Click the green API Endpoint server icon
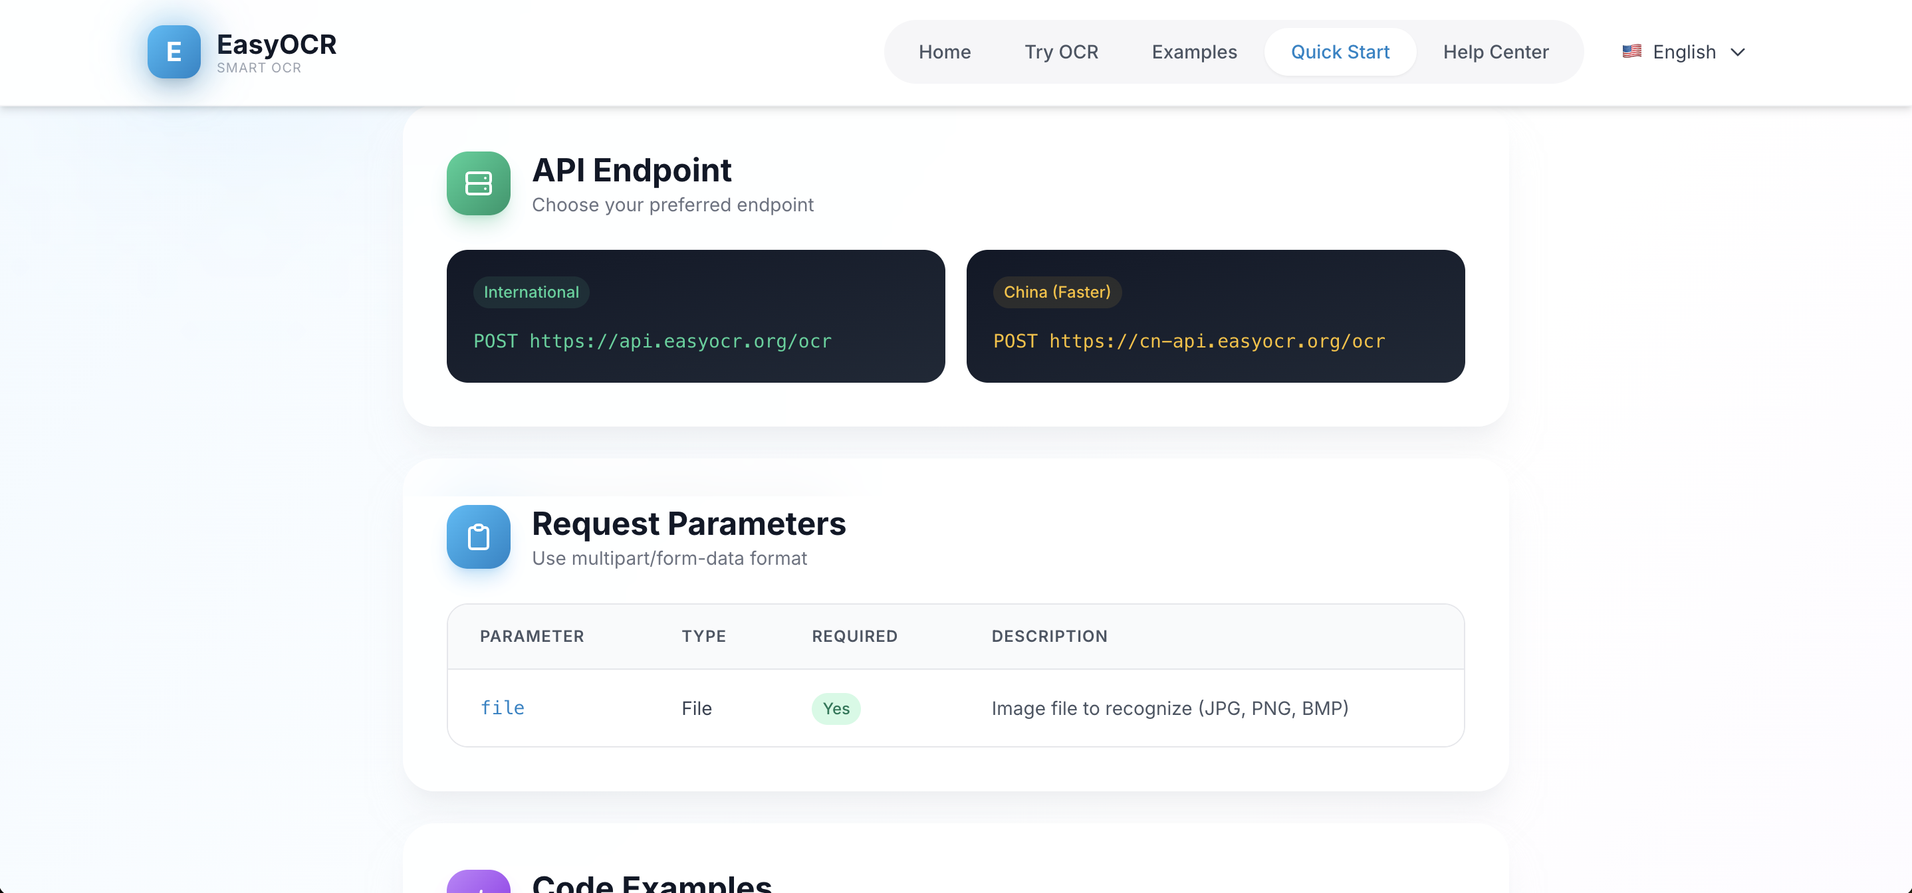This screenshot has height=893, width=1912. coord(478,183)
